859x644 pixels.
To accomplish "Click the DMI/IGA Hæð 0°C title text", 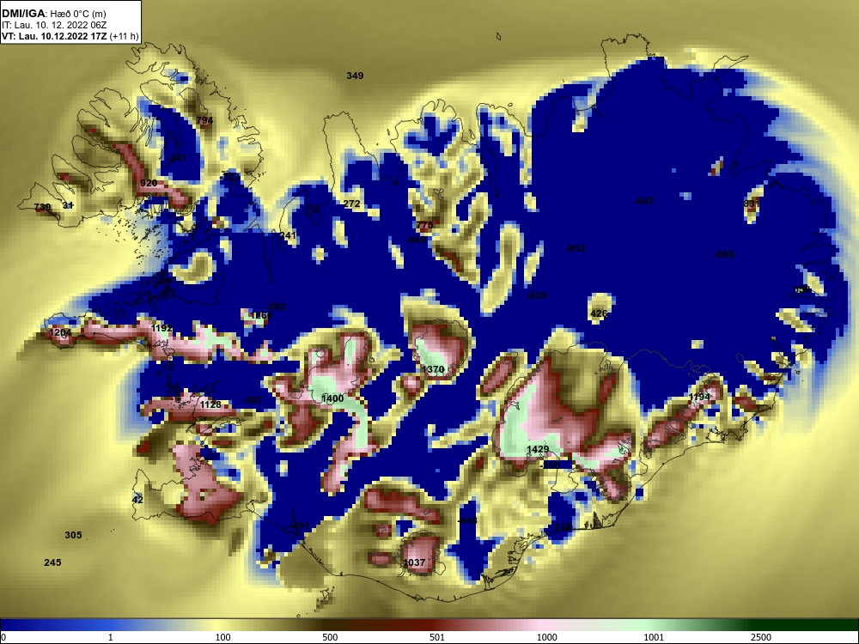I will pyautogui.click(x=54, y=14).
